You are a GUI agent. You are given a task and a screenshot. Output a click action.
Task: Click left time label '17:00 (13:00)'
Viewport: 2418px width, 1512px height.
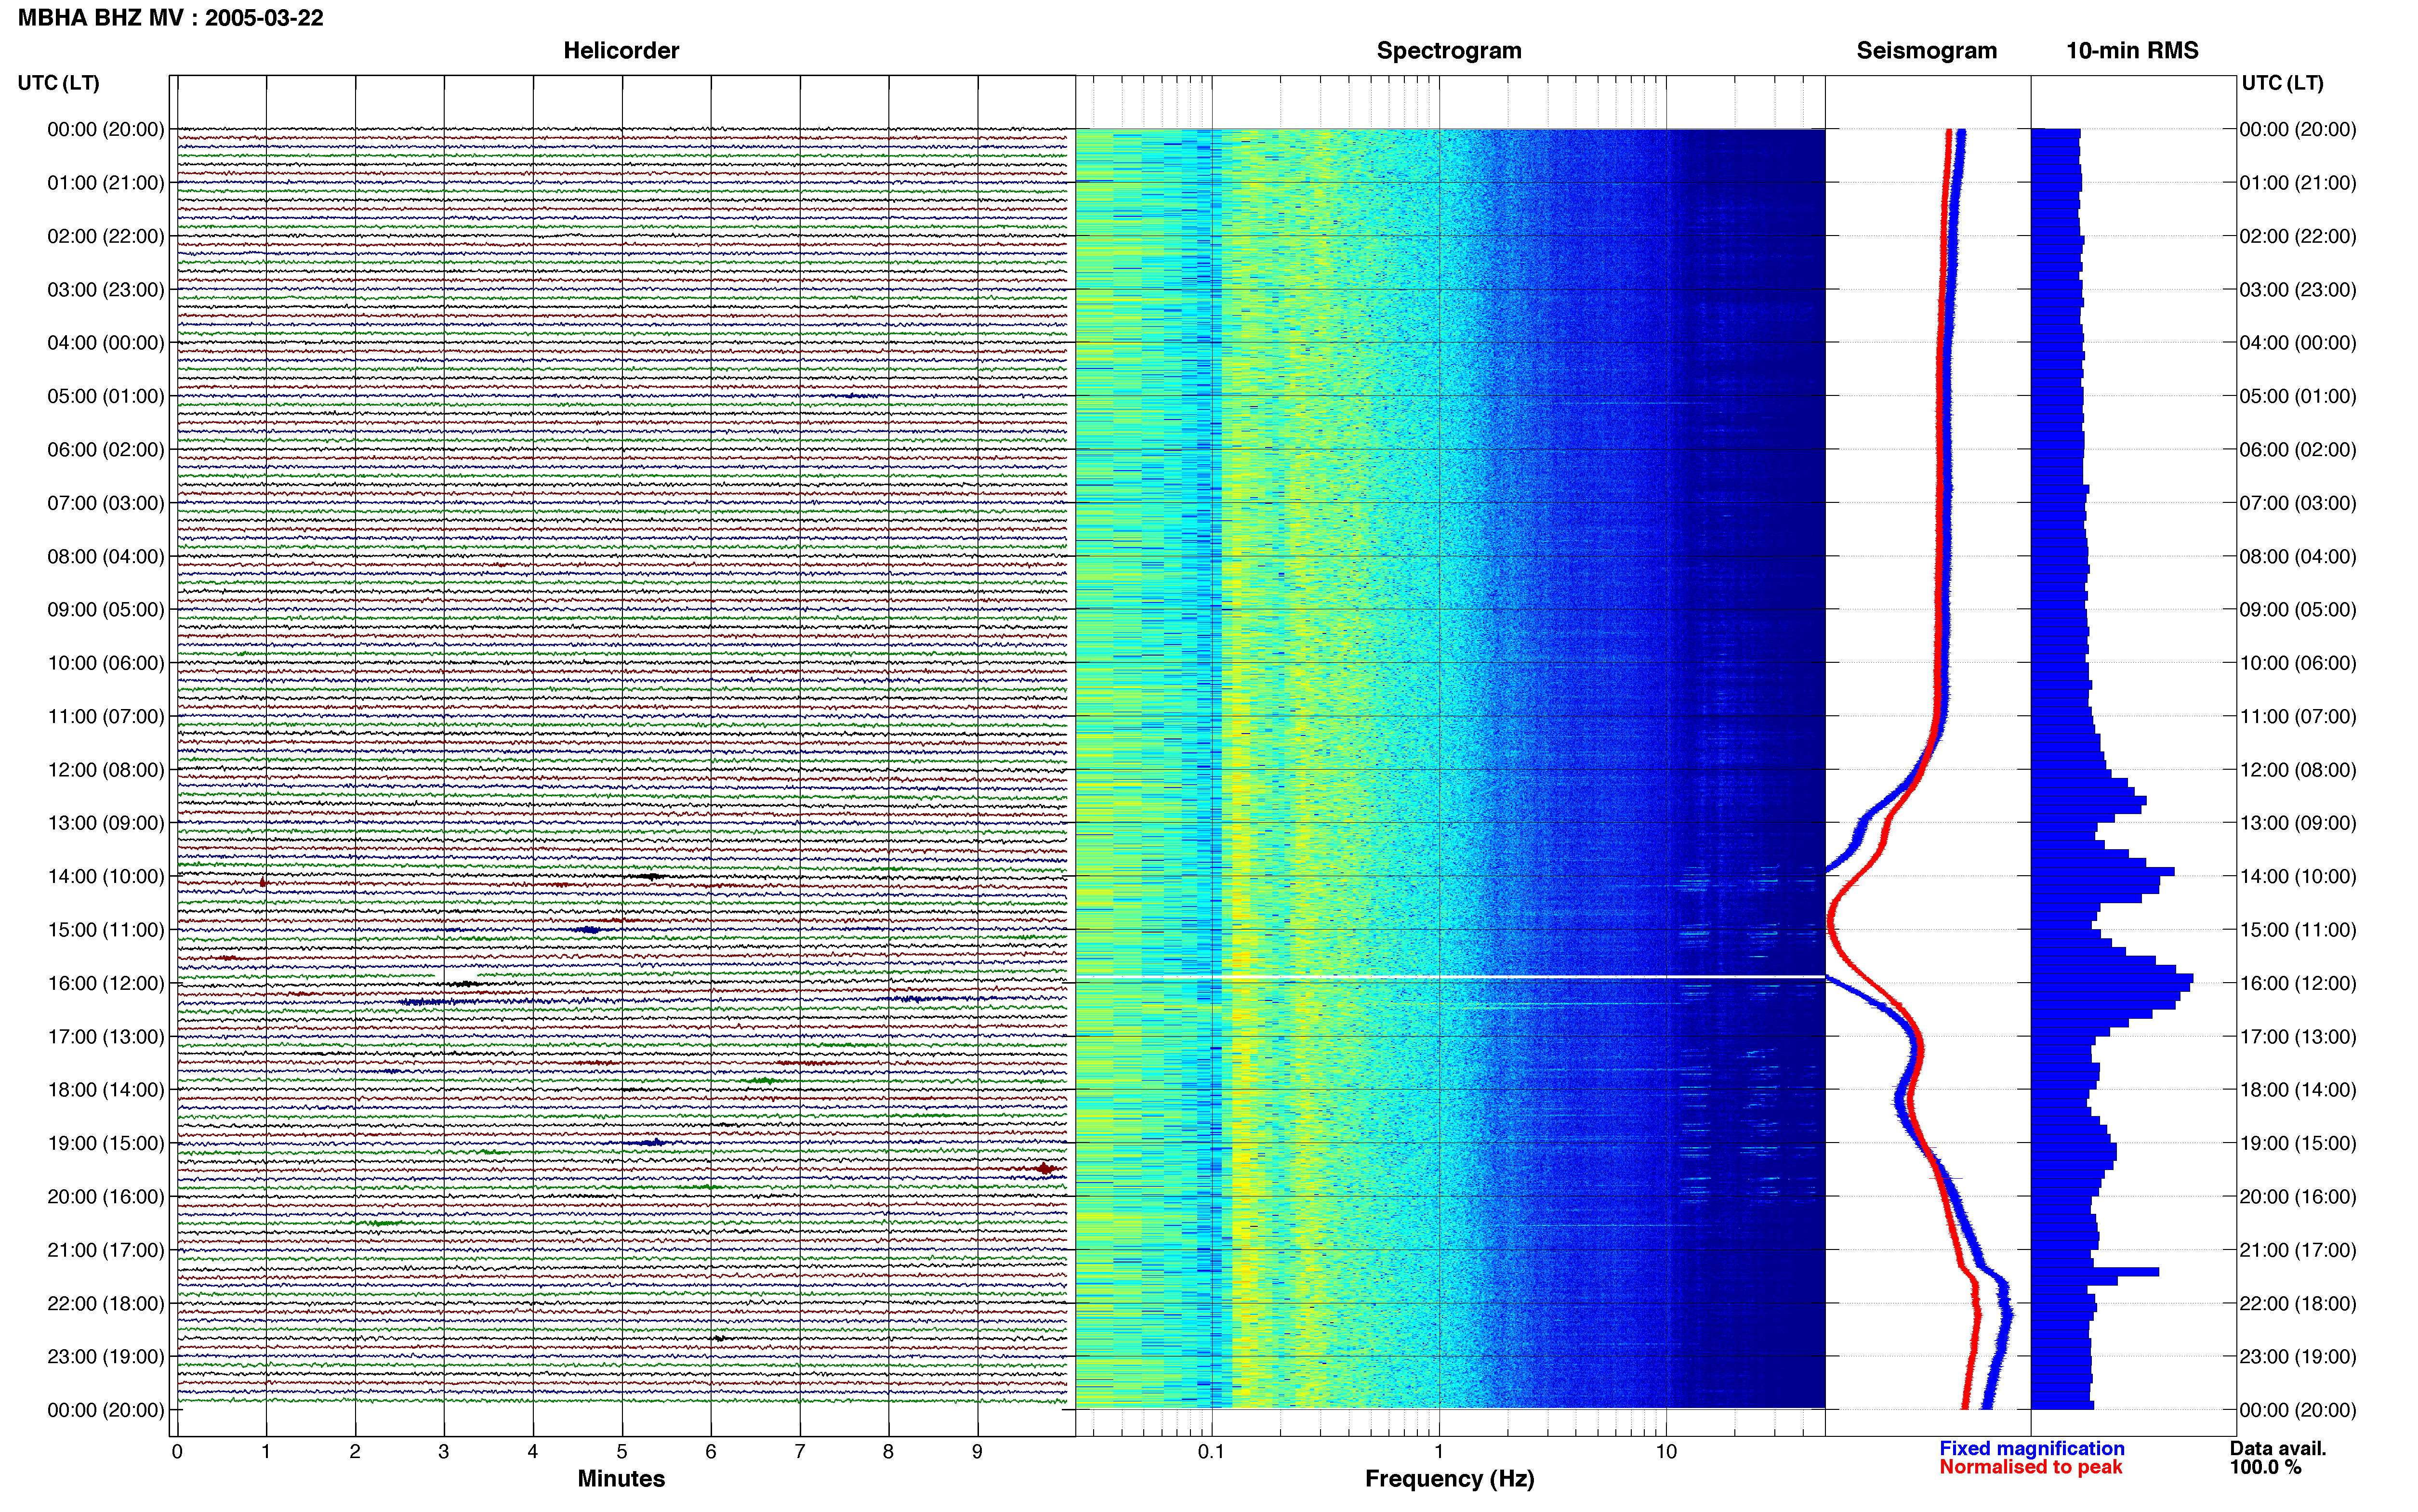(106, 1037)
